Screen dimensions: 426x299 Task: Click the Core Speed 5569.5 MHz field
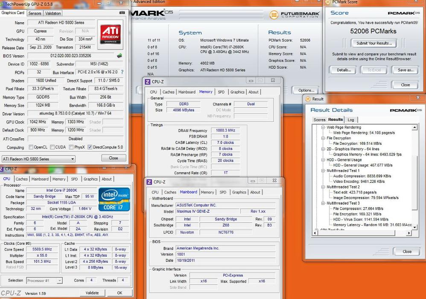pyautogui.click(x=42, y=249)
